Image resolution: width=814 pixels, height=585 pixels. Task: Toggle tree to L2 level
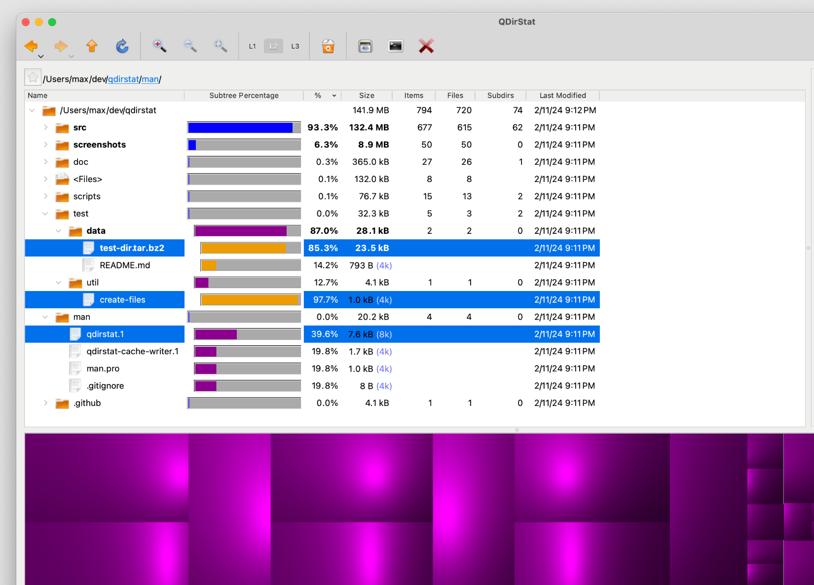273,46
